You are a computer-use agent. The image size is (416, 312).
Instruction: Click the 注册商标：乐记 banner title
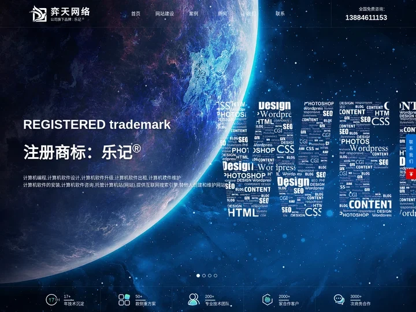point(82,152)
